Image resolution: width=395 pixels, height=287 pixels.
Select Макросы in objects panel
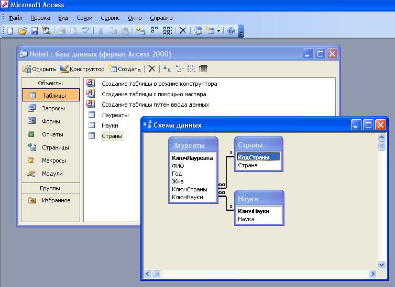pyautogui.click(x=51, y=160)
